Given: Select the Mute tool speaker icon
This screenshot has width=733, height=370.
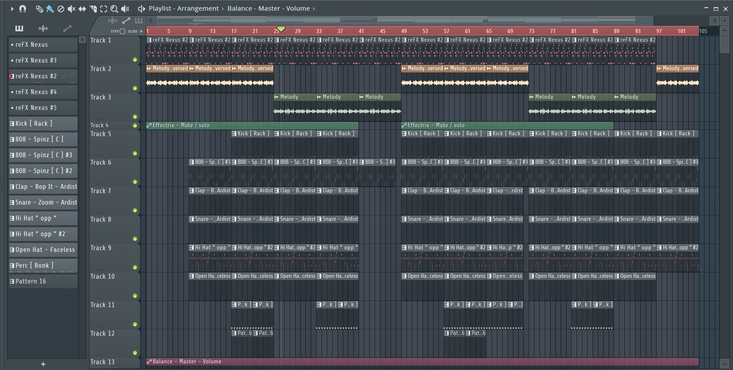Looking at the screenshot, I should [72, 9].
